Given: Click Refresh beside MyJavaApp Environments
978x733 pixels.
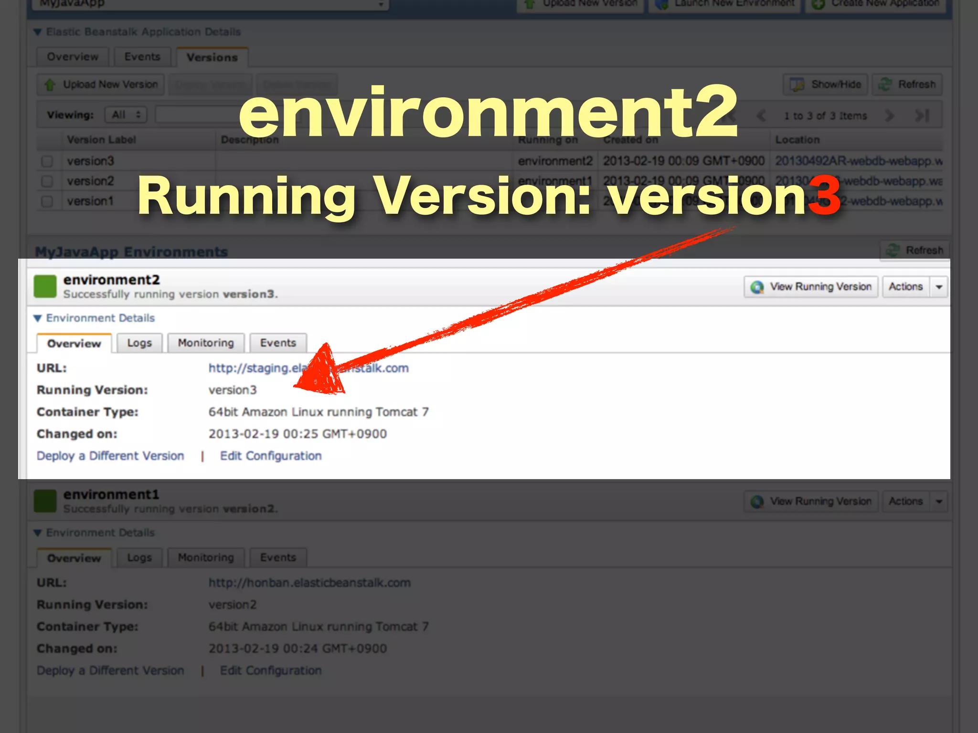Looking at the screenshot, I should [x=914, y=251].
